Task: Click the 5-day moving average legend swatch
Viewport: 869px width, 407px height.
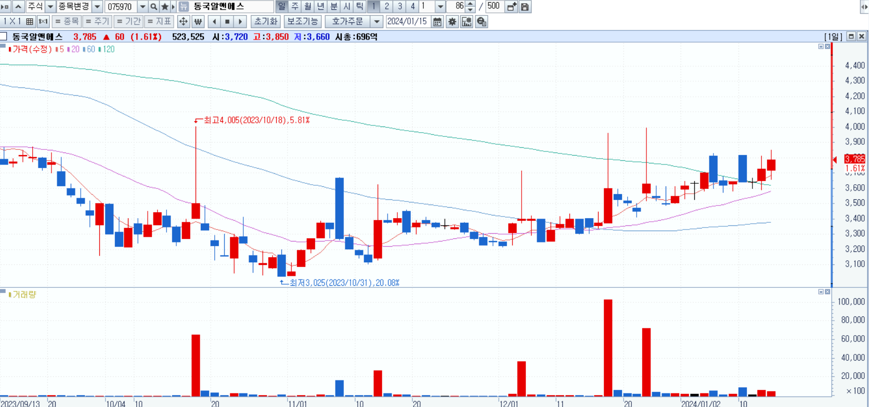Action: 57,49
